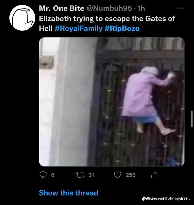Play the embedded gate-climbing video
Viewport: 194px width, 205px height.
(x=112, y=102)
